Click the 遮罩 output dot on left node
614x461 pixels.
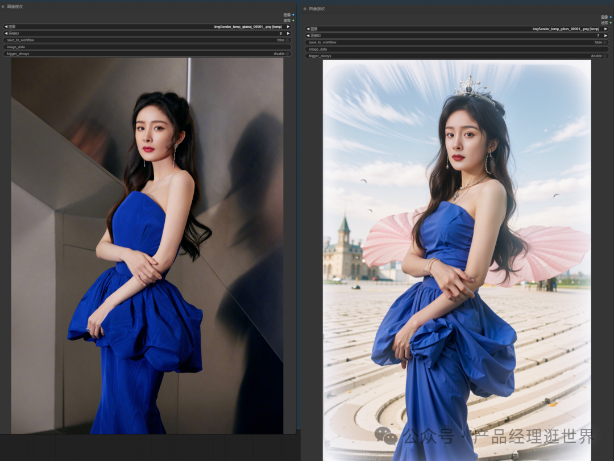pos(293,20)
